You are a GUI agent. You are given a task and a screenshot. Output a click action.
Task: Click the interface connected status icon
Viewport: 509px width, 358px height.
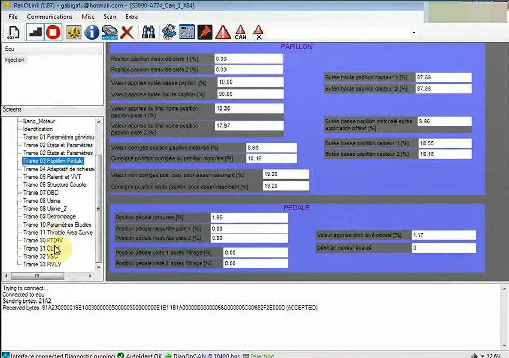5,355
